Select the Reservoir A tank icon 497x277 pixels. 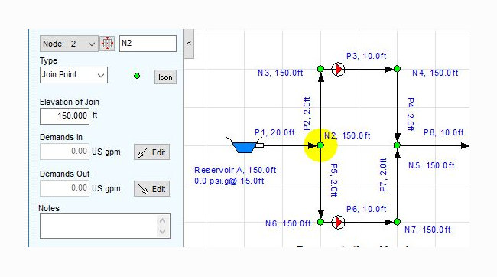pos(244,147)
